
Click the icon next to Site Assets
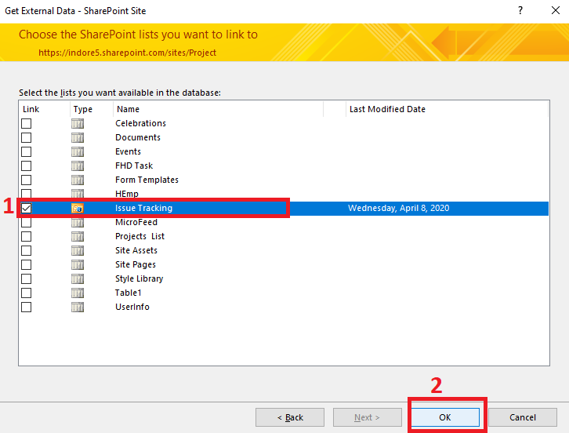[78, 250]
